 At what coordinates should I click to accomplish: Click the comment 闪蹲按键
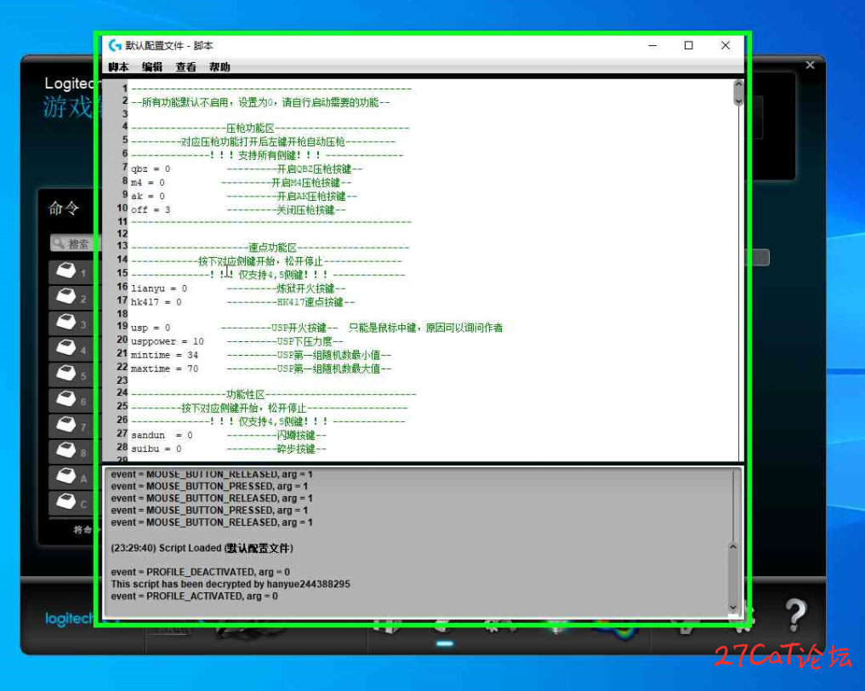coord(296,436)
